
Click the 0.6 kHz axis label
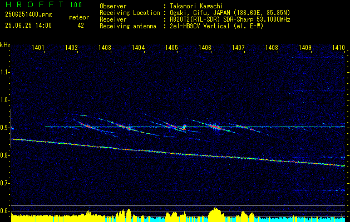pyautogui.click(x=4, y=211)
